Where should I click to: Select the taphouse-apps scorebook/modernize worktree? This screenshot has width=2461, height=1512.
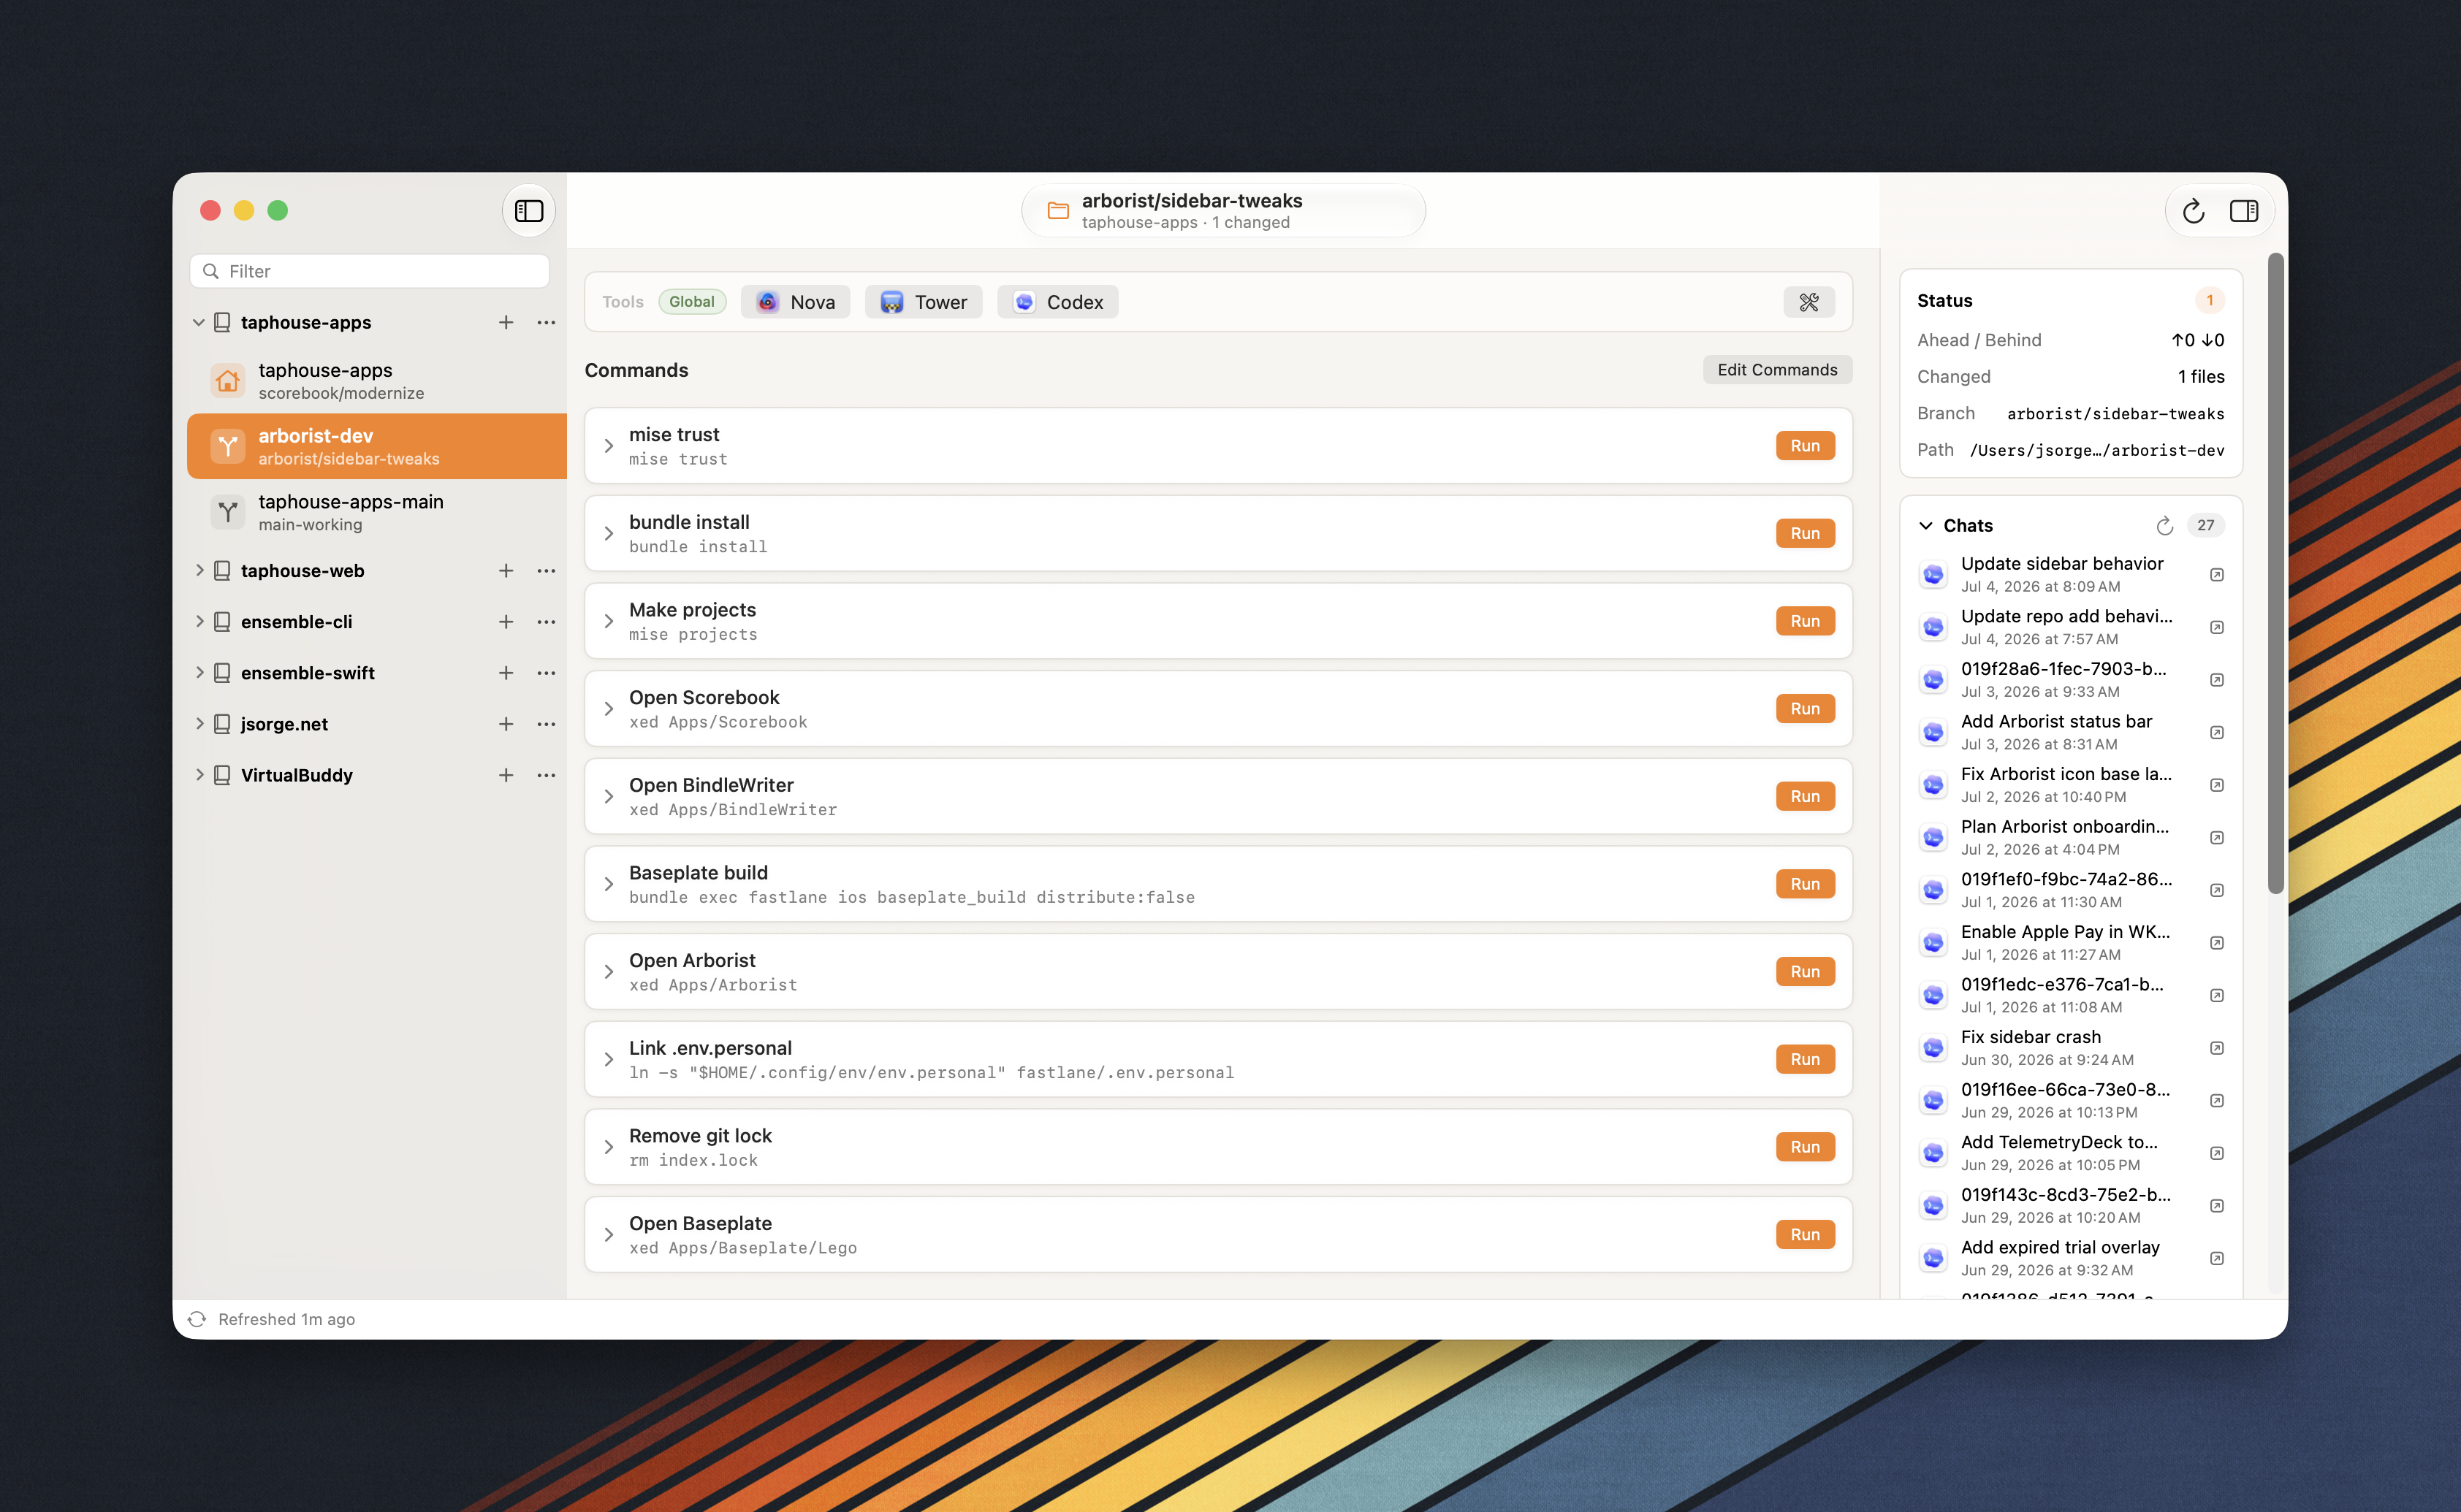pyautogui.click(x=377, y=381)
